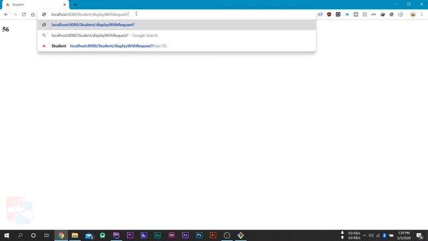Click the taskbar clock and date

pyautogui.click(x=404, y=235)
